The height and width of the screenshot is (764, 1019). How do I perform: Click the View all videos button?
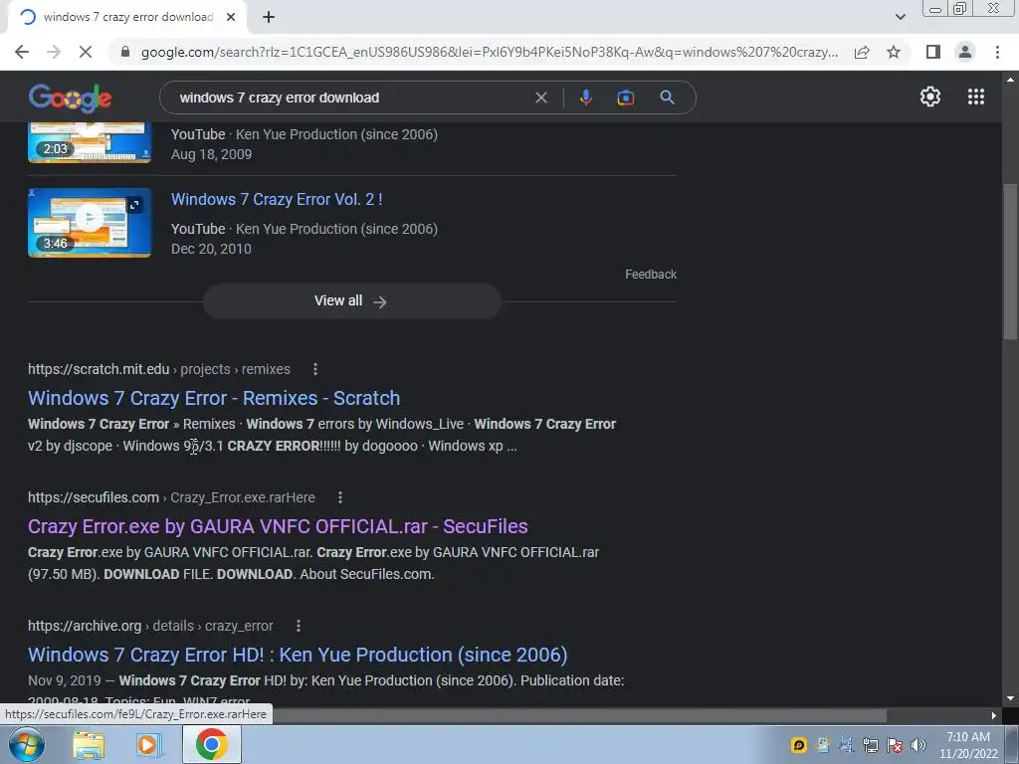(x=351, y=300)
